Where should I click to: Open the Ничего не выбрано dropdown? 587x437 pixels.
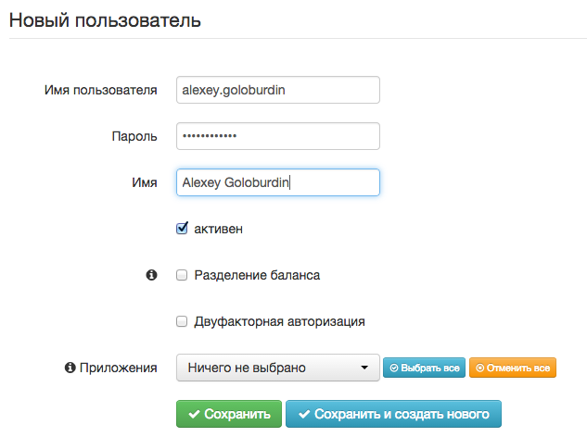(277, 368)
